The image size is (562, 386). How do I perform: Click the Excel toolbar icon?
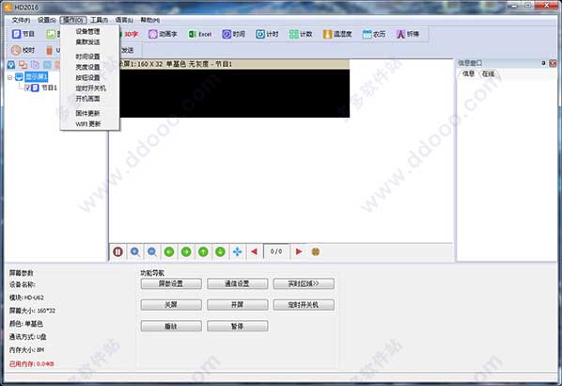tap(200, 34)
